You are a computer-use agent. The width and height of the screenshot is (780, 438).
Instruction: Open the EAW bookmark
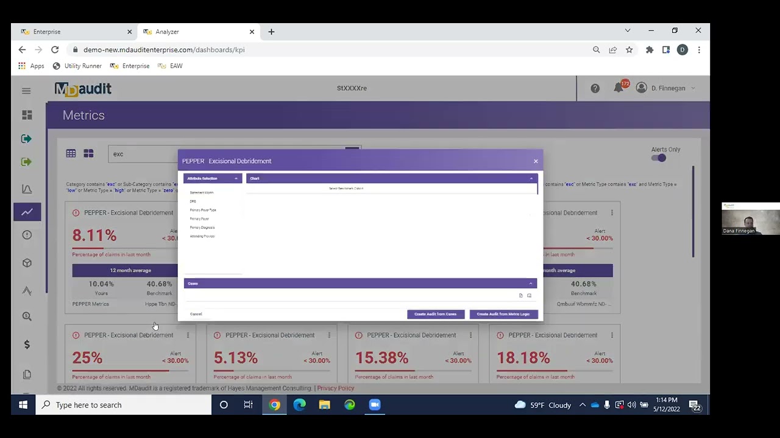tap(170, 66)
